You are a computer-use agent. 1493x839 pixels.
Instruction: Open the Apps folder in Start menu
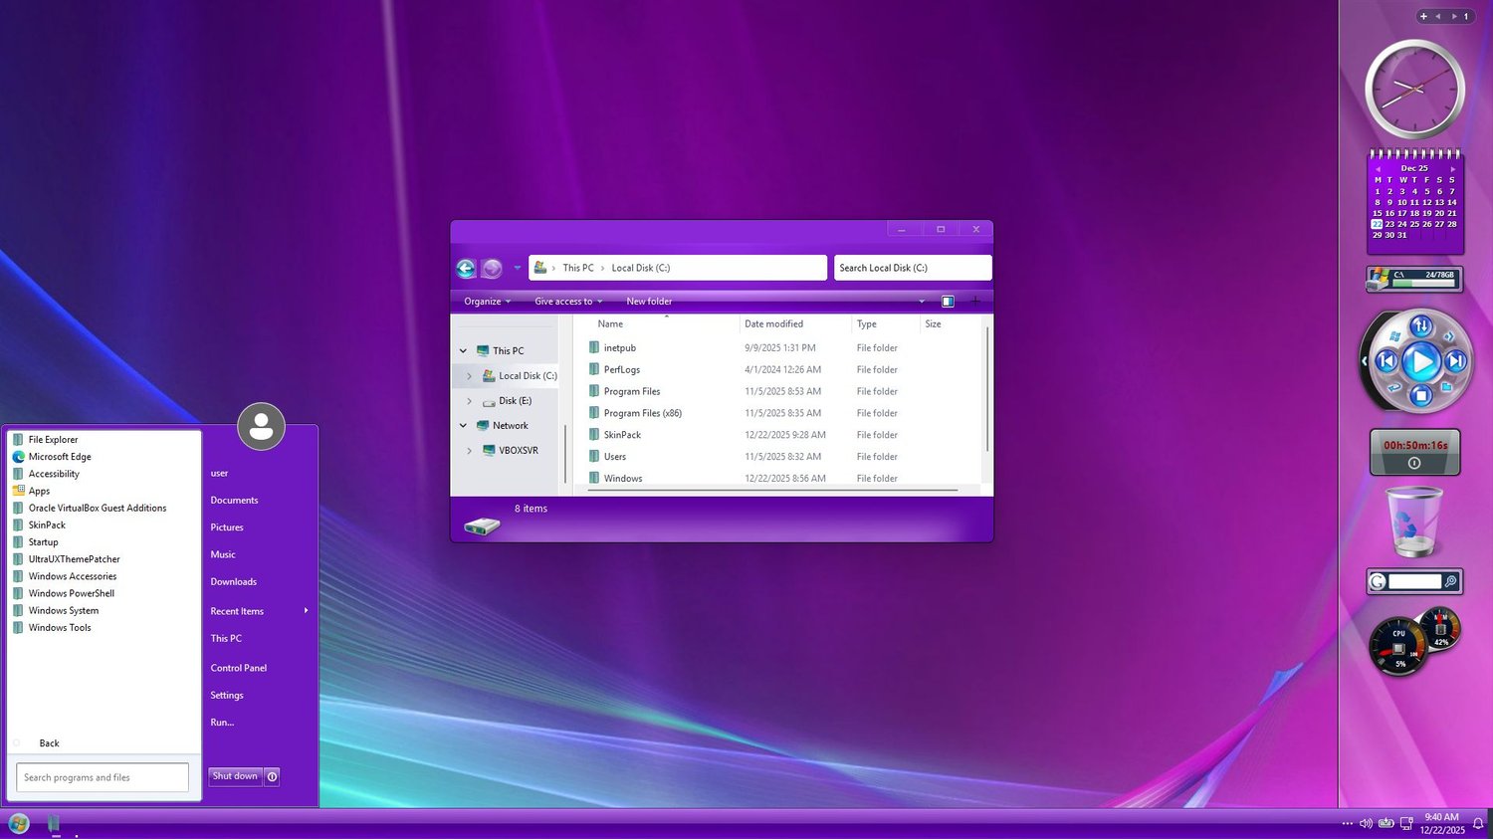[39, 491]
